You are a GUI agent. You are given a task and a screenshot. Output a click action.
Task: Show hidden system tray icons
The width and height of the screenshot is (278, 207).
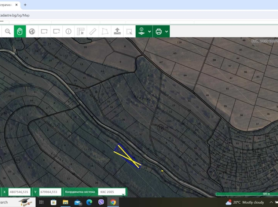click(271, 202)
